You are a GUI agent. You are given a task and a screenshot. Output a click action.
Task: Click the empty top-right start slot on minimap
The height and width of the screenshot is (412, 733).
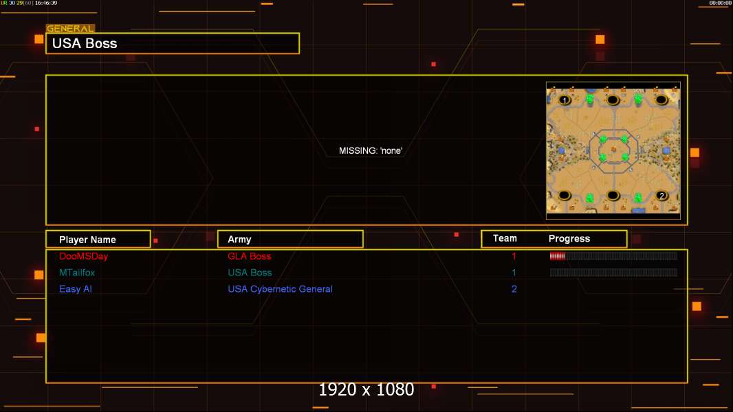tap(661, 100)
